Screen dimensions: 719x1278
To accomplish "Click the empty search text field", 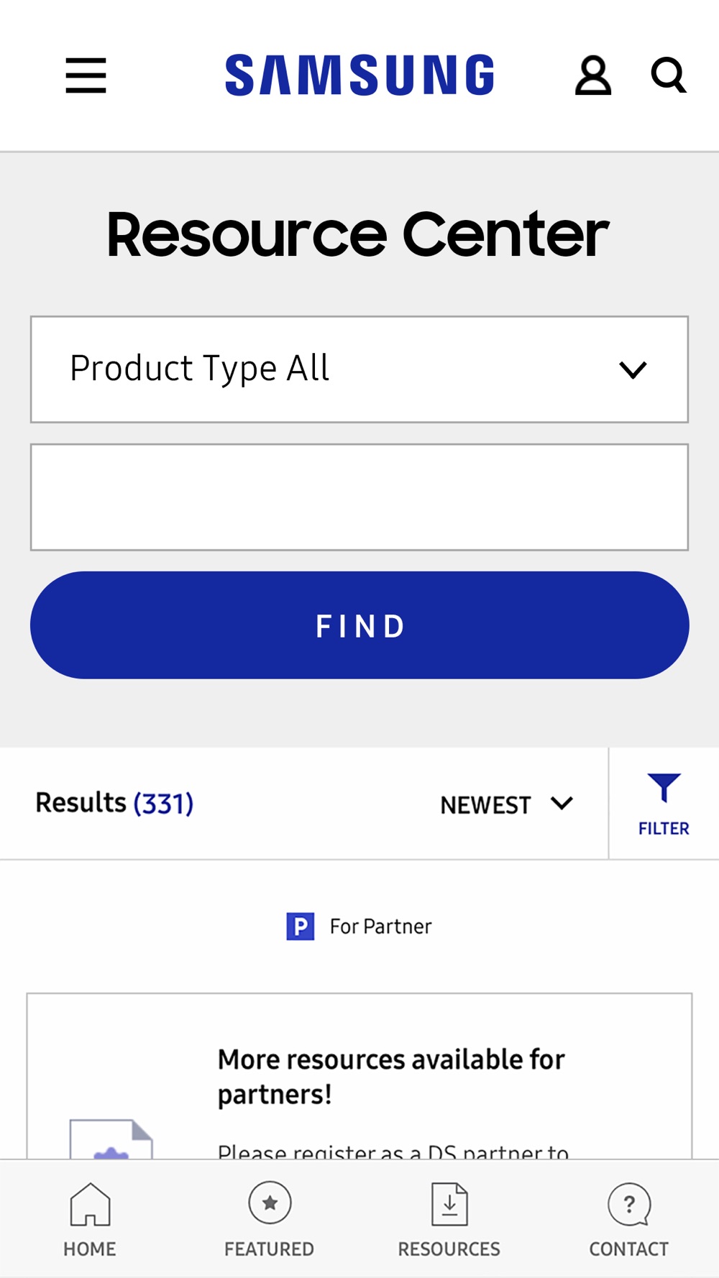I will [x=359, y=497].
